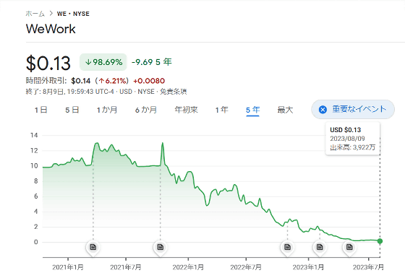Click the 2021年7月 axis label
This screenshot has width=405, height=278.
[126, 267]
